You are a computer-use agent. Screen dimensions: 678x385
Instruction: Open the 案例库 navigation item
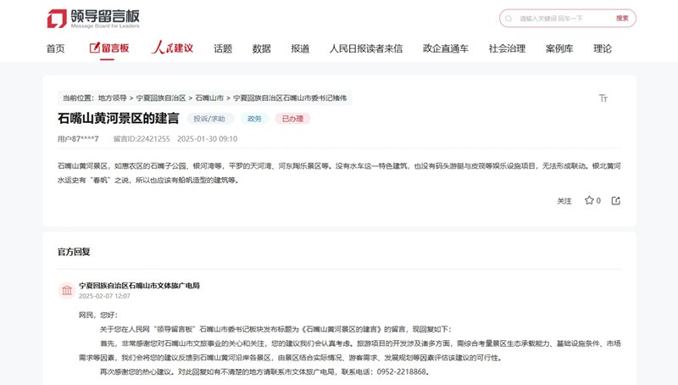tap(559, 48)
